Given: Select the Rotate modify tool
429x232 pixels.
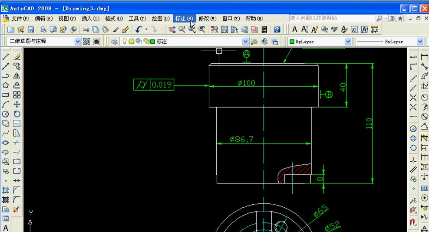Looking at the screenshot, I should [17, 114].
